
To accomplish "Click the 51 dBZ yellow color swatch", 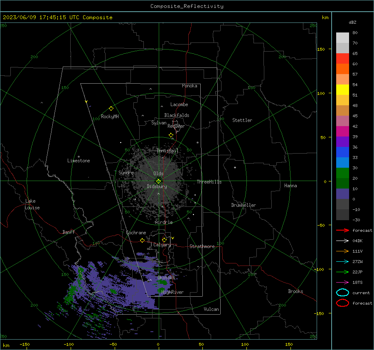I will point(342,90).
